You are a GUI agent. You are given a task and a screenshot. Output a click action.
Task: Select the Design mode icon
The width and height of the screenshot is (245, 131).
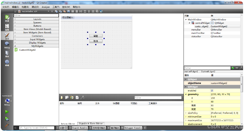[7, 36]
